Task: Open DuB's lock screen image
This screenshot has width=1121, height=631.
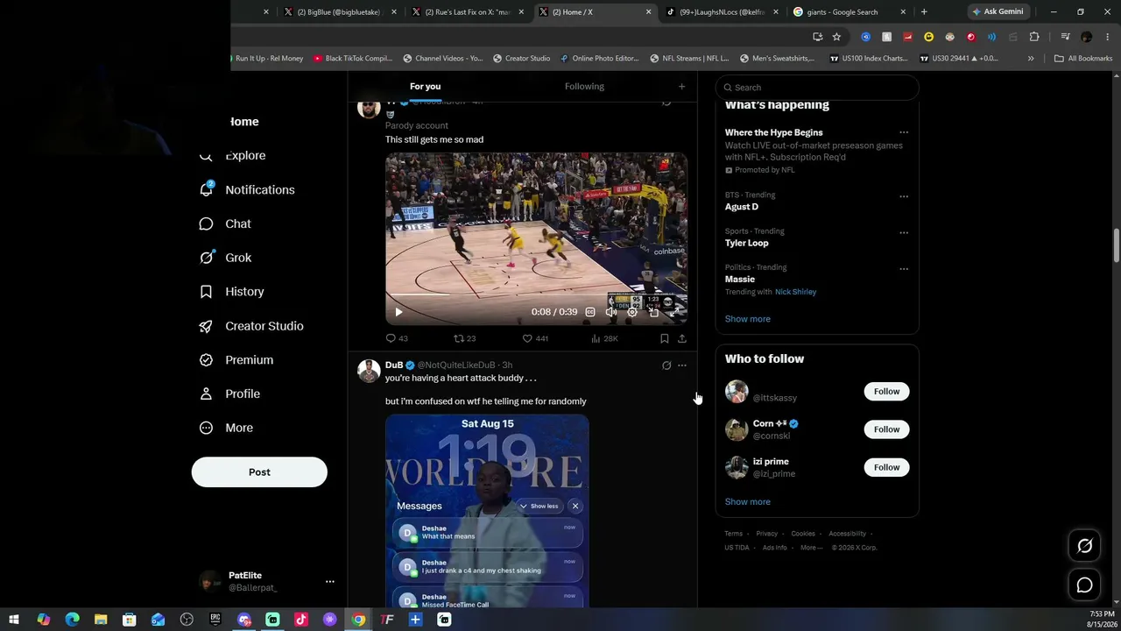Action: tap(487, 512)
